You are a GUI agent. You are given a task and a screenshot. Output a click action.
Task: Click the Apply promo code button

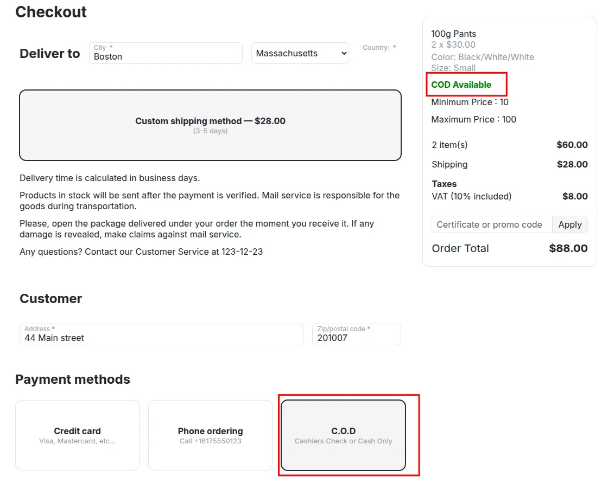pos(569,224)
